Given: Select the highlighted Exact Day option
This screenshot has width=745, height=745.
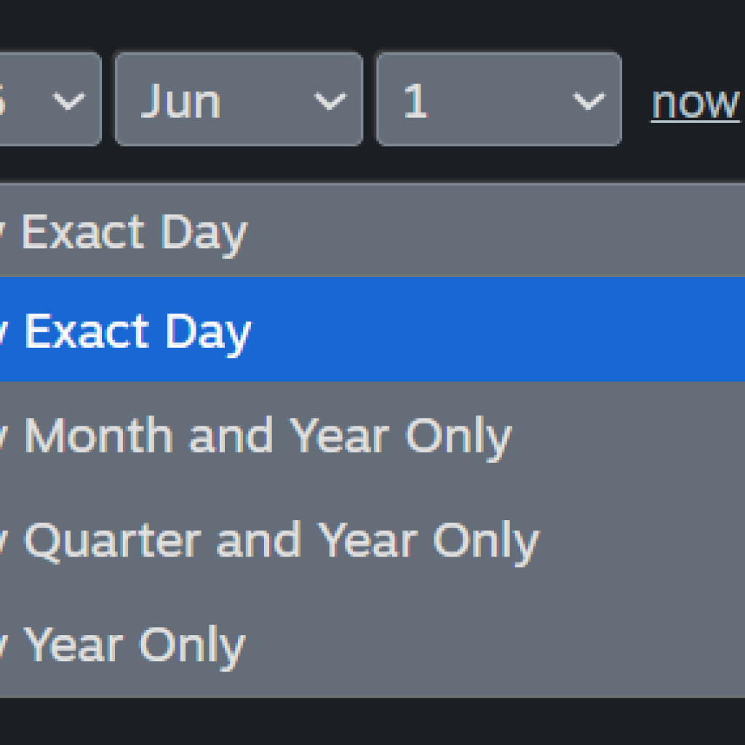Looking at the screenshot, I should pos(291,329).
